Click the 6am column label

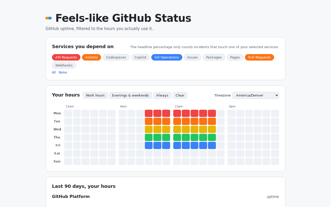tap(123, 106)
